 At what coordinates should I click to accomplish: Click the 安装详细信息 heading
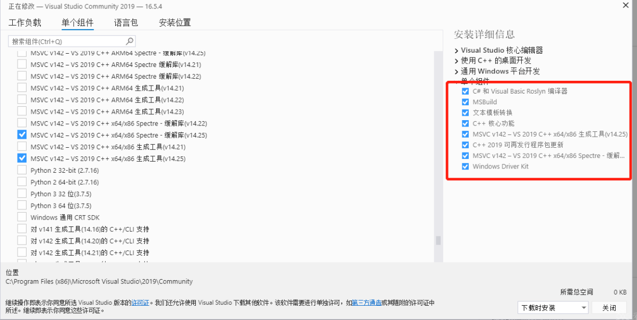point(484,35)
